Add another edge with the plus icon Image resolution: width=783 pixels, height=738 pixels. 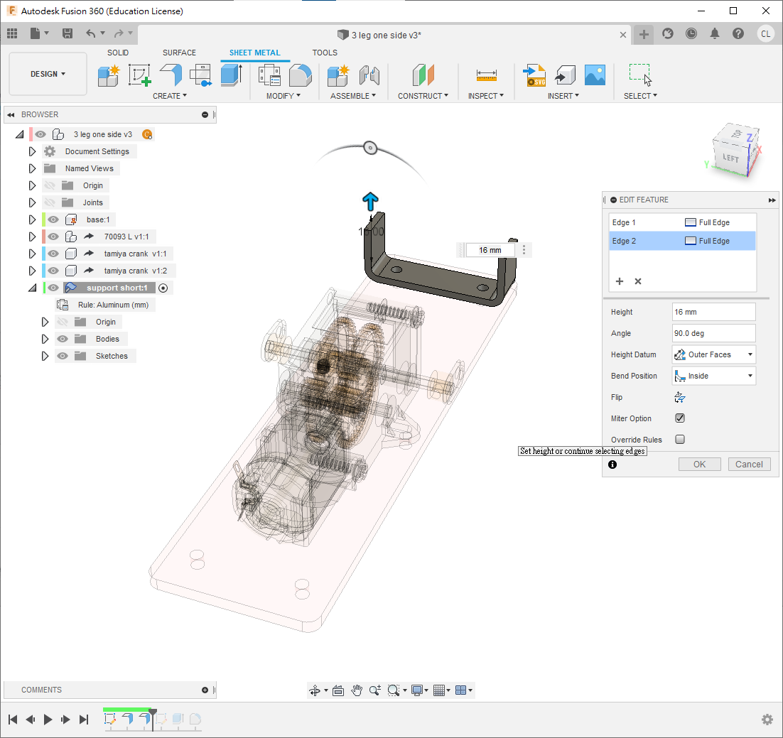[619, 281]
